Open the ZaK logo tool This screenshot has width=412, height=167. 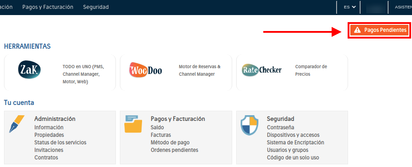coord(30,70)
